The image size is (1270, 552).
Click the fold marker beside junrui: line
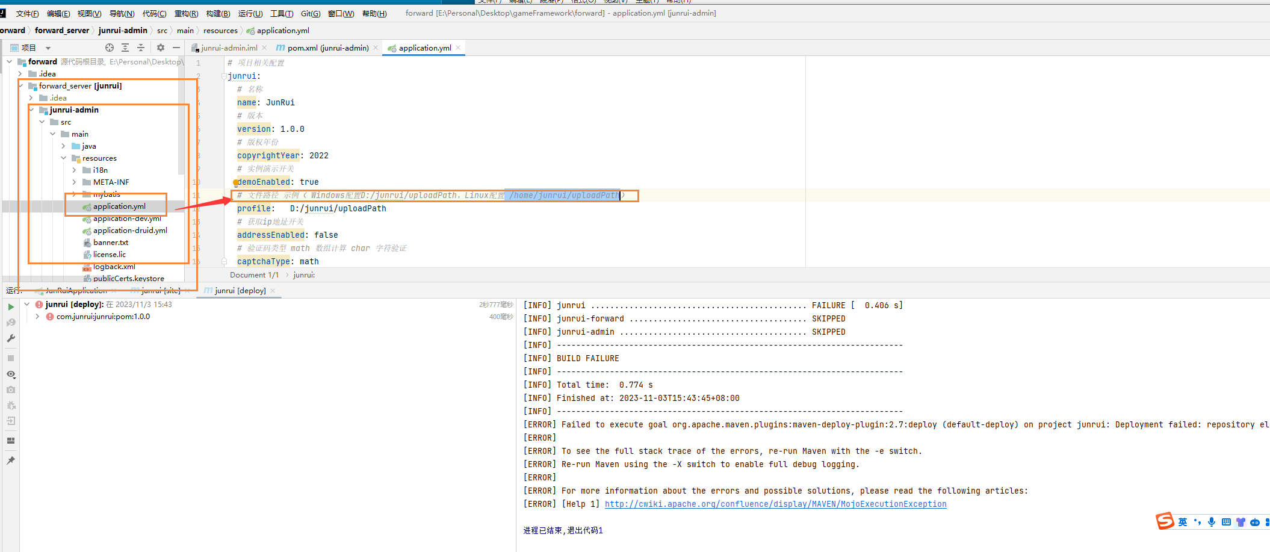click(x=224, y=76)
